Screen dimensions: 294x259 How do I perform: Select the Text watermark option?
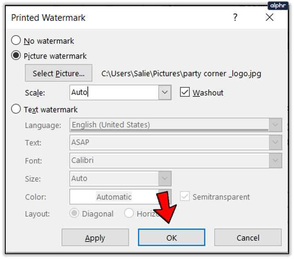point(16,109)
